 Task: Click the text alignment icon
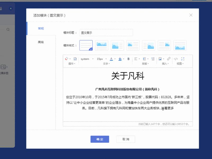point(136,59)
